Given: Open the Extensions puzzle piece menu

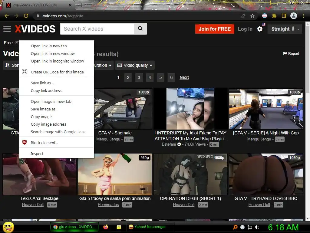Looking at the screenshot, I should (x=274, y=16).
